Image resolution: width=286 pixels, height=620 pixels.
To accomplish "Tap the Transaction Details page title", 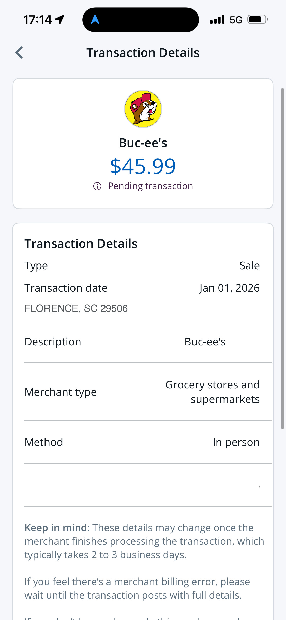I will click(143, 53).
